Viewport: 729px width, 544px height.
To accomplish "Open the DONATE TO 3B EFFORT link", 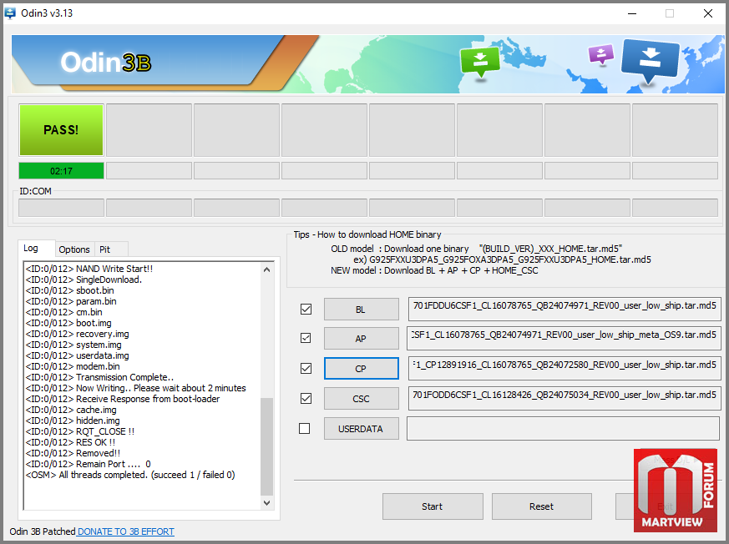I will pos(125,531).
